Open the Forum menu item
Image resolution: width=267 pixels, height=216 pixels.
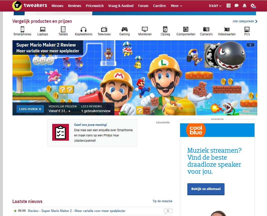143,6
